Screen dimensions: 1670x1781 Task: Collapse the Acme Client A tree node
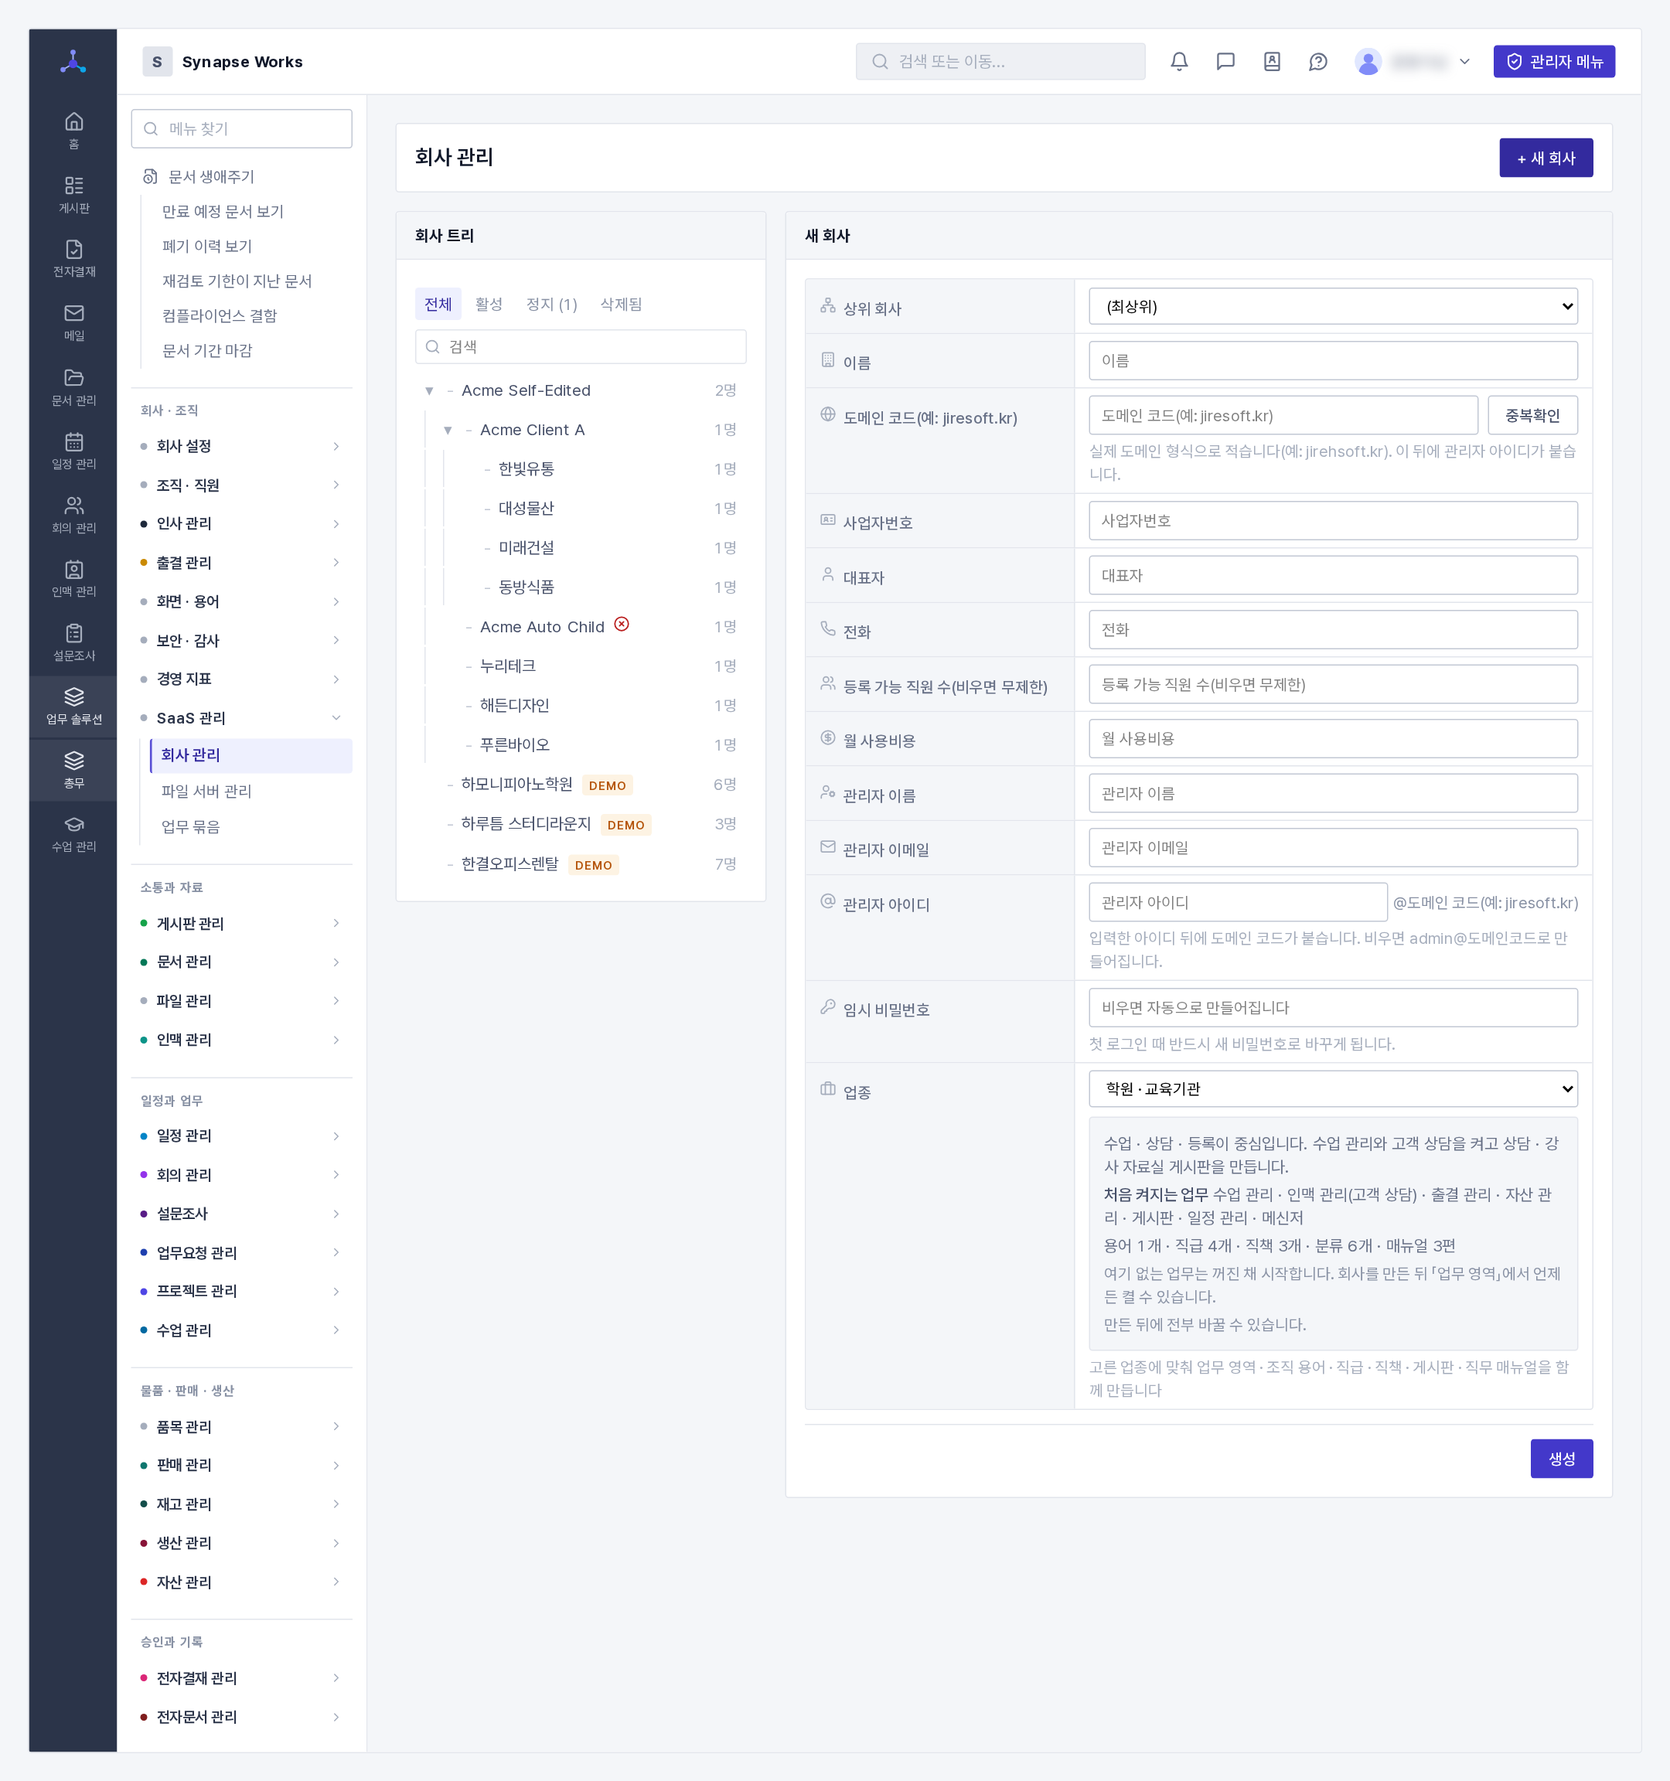[x=448, y=430]
